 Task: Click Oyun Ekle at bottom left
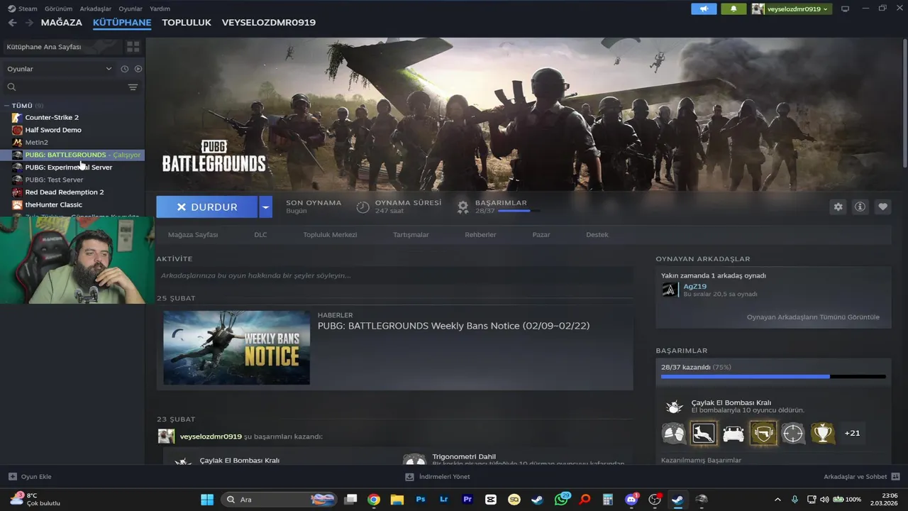(x=31, y=477)
